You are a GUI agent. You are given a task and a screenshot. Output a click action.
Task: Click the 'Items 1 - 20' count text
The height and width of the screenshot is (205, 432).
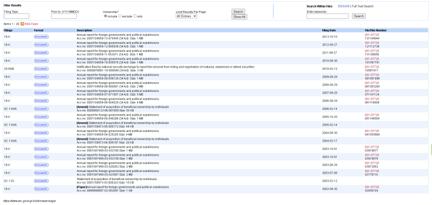click(11, 24)
